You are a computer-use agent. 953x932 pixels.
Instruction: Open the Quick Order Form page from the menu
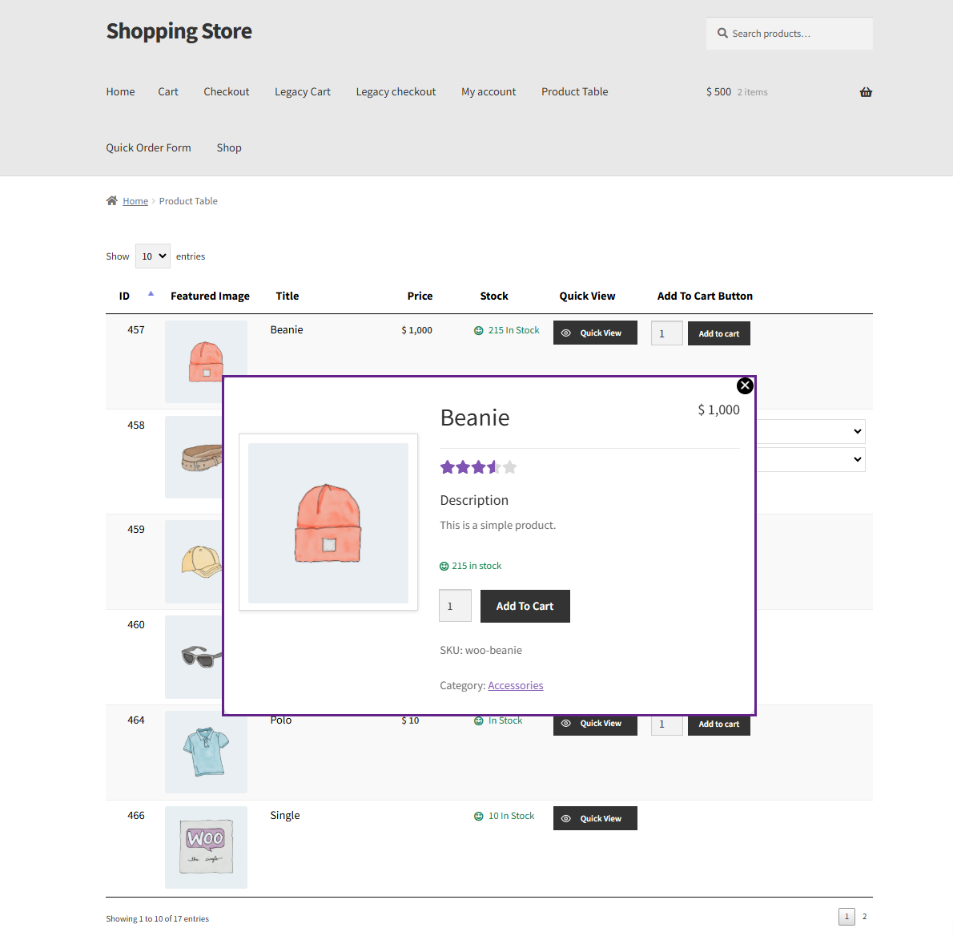coord(148,147)
